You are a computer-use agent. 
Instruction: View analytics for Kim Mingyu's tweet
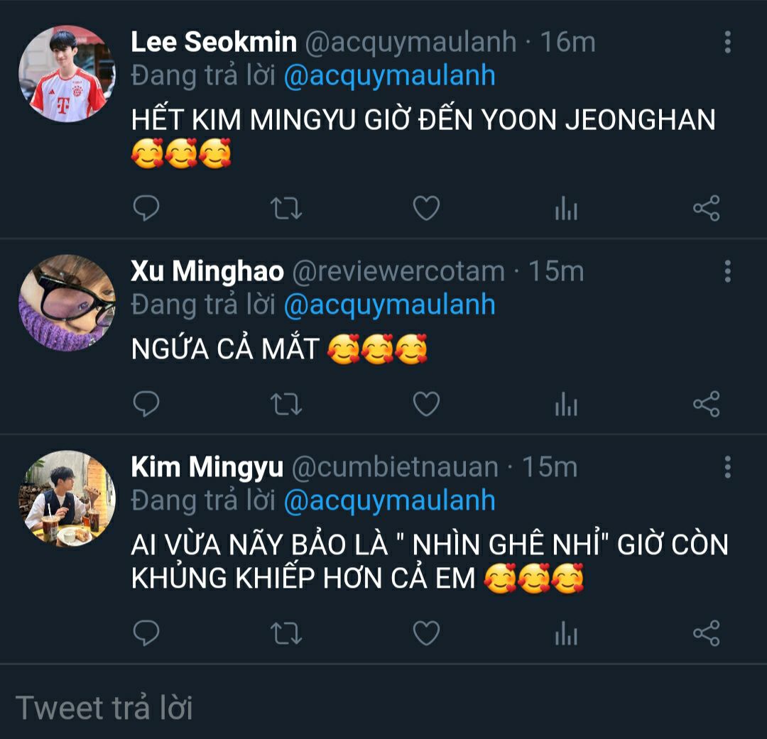click(566, 633)
